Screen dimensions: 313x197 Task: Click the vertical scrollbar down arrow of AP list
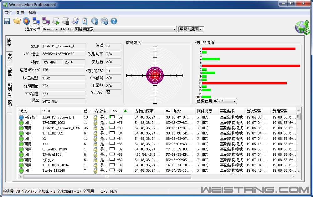(299, 171)
